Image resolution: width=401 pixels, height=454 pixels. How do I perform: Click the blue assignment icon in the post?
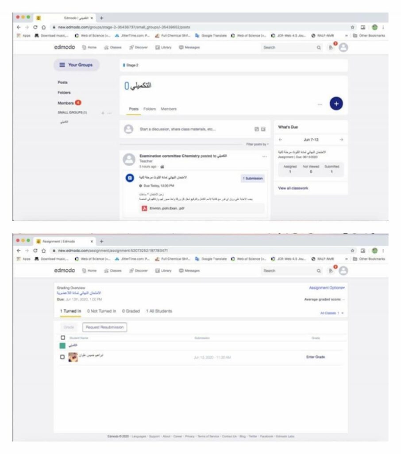click(130, 178)
